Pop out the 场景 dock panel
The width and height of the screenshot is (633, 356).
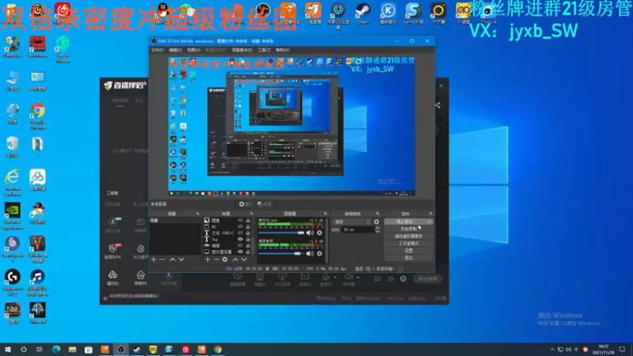(197, 214)
